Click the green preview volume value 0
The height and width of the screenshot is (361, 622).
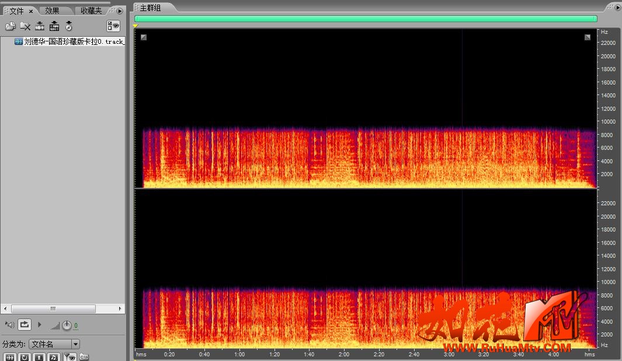76,325
